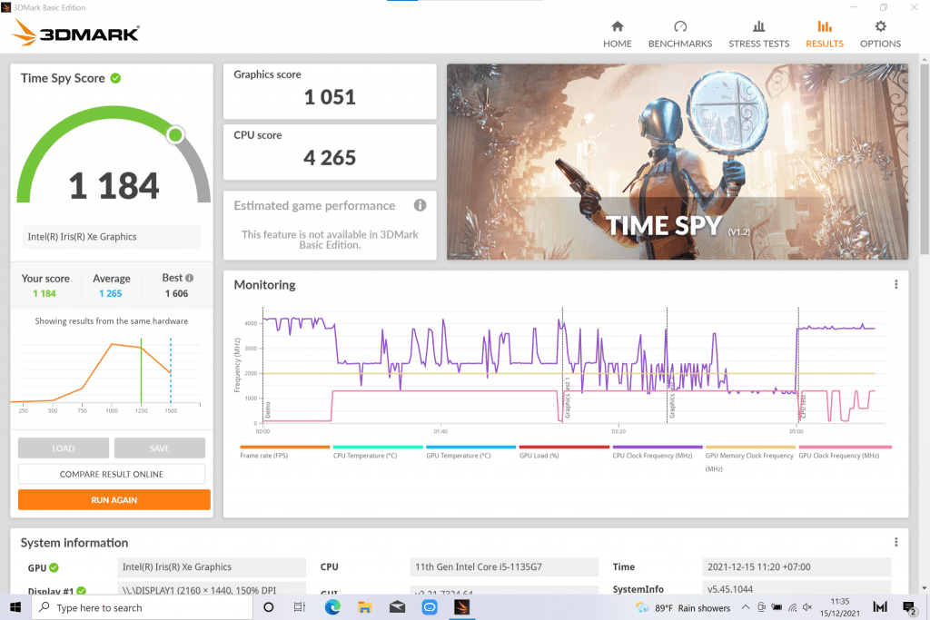This screenshot has height=620, width=930.
Task: Open the weather widget 89°F Rain showers
Action: point(683,607)
